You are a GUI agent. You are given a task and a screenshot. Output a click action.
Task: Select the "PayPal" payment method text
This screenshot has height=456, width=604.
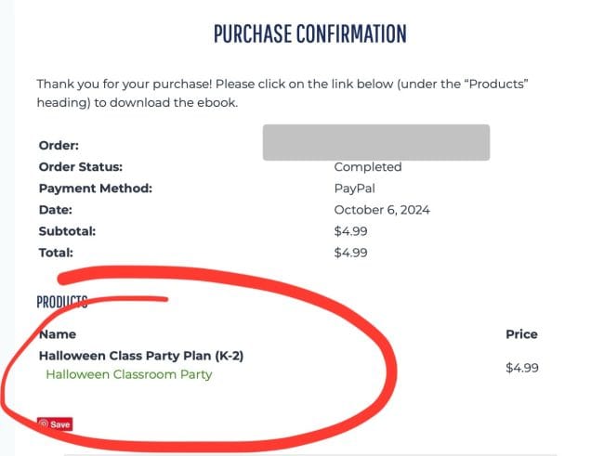[354, 189]
